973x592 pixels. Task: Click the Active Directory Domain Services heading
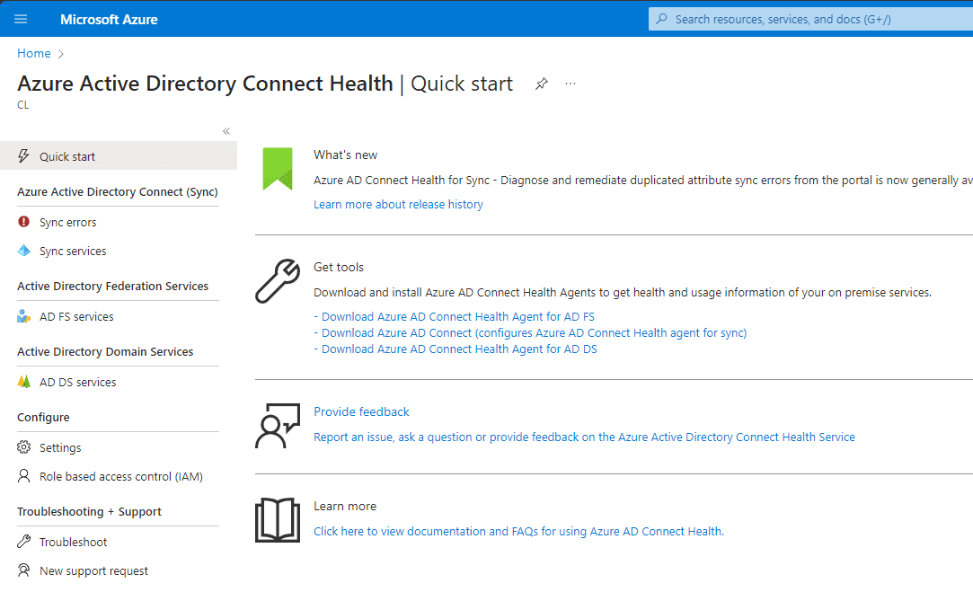pos(105,352)
